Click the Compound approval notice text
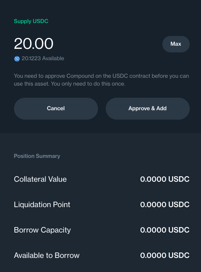 (x=101, y=80)
